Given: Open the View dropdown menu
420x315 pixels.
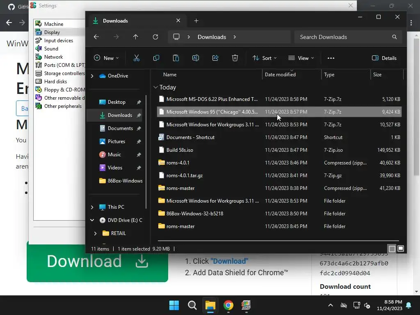Looking at the screenshot, I should coord(301,58).
